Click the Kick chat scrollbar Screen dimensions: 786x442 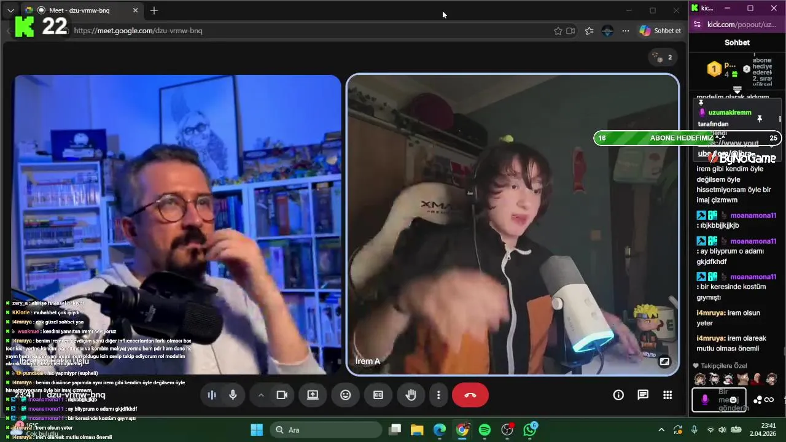tap(784, 351)
